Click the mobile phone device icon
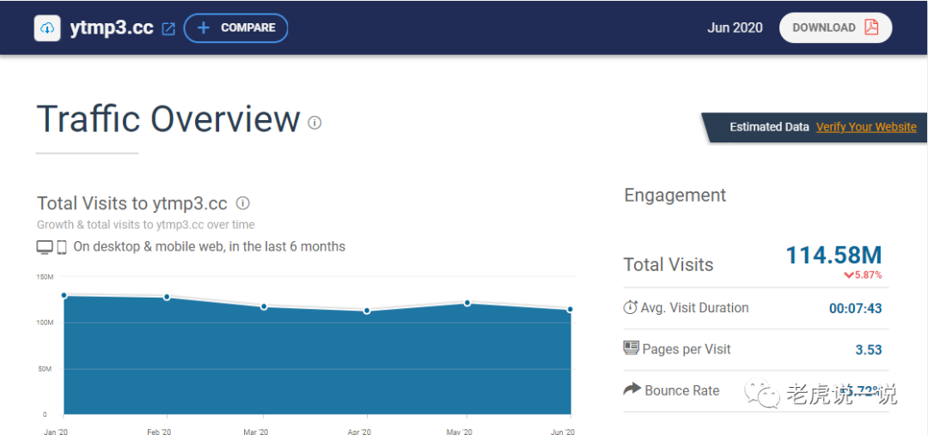 62,247
